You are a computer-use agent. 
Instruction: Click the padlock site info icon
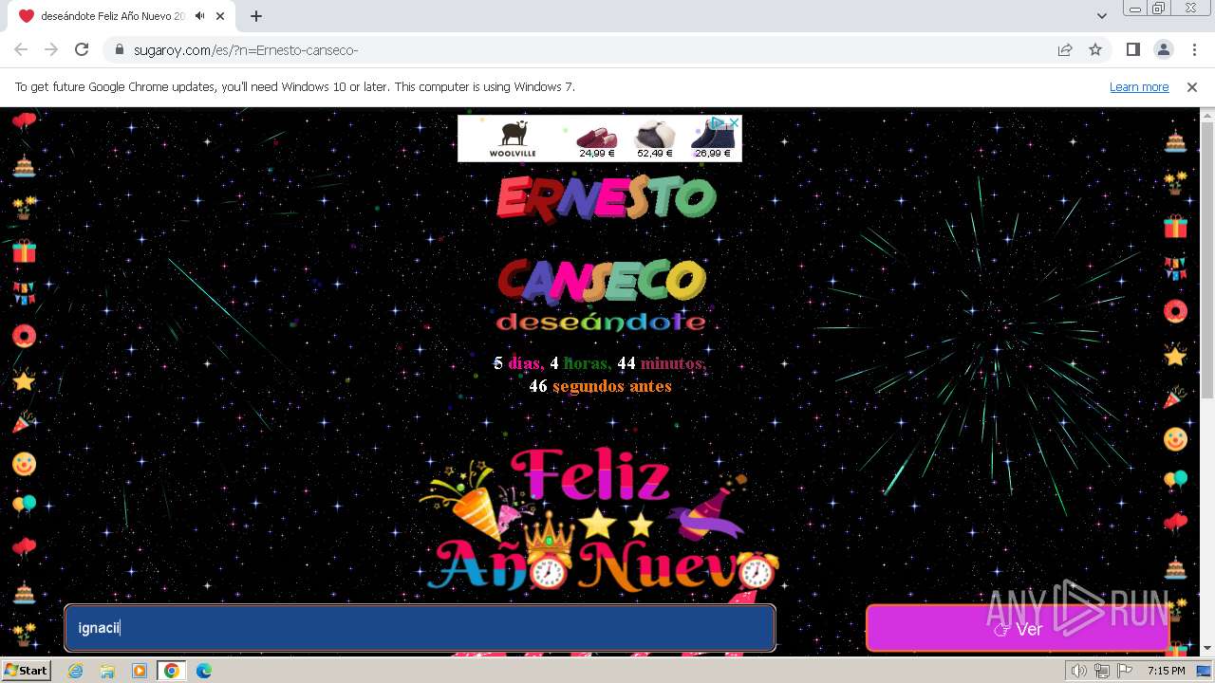[x=119, y=49]
